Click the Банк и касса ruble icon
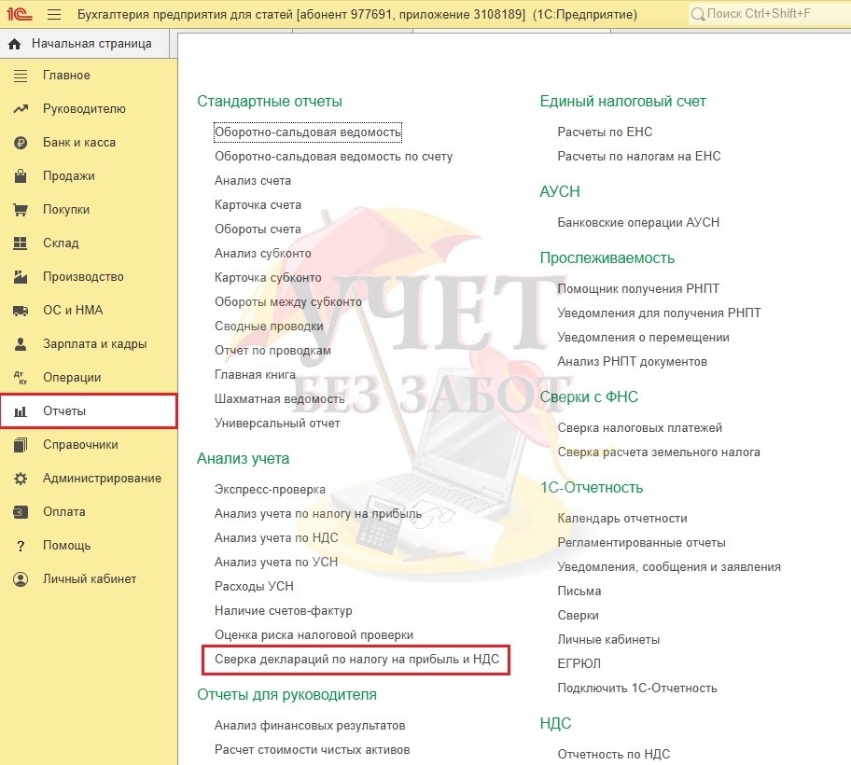The image size is (851, 765). point(21,143)
